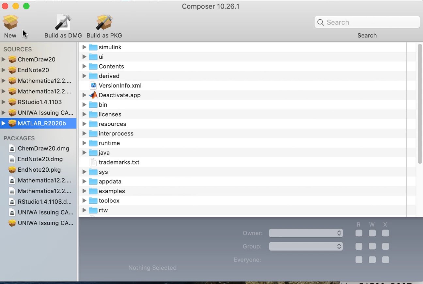This screenshot has height=284, width=423.
Task: Open the Group dropdown menu
Action: point(306,246)
